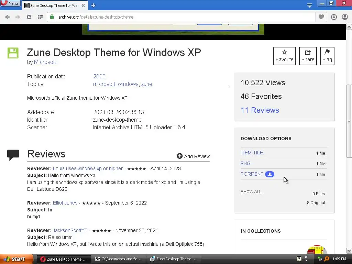The image size is (352, 264).
Task: Click the magnifier tray icon
Action: click(x=327, y=259)
